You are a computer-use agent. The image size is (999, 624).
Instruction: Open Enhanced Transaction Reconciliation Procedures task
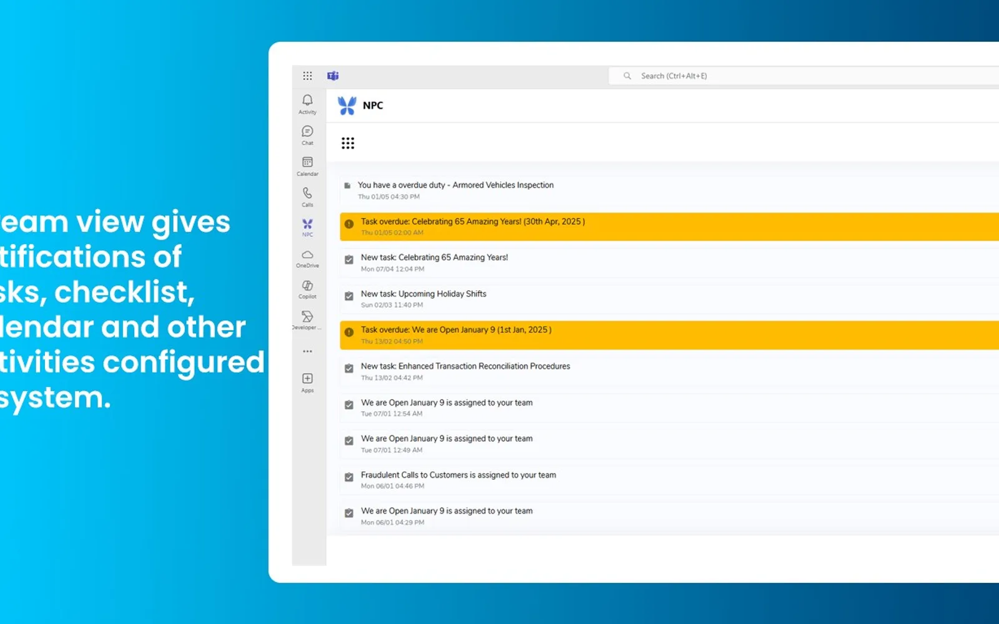point(669,371)
